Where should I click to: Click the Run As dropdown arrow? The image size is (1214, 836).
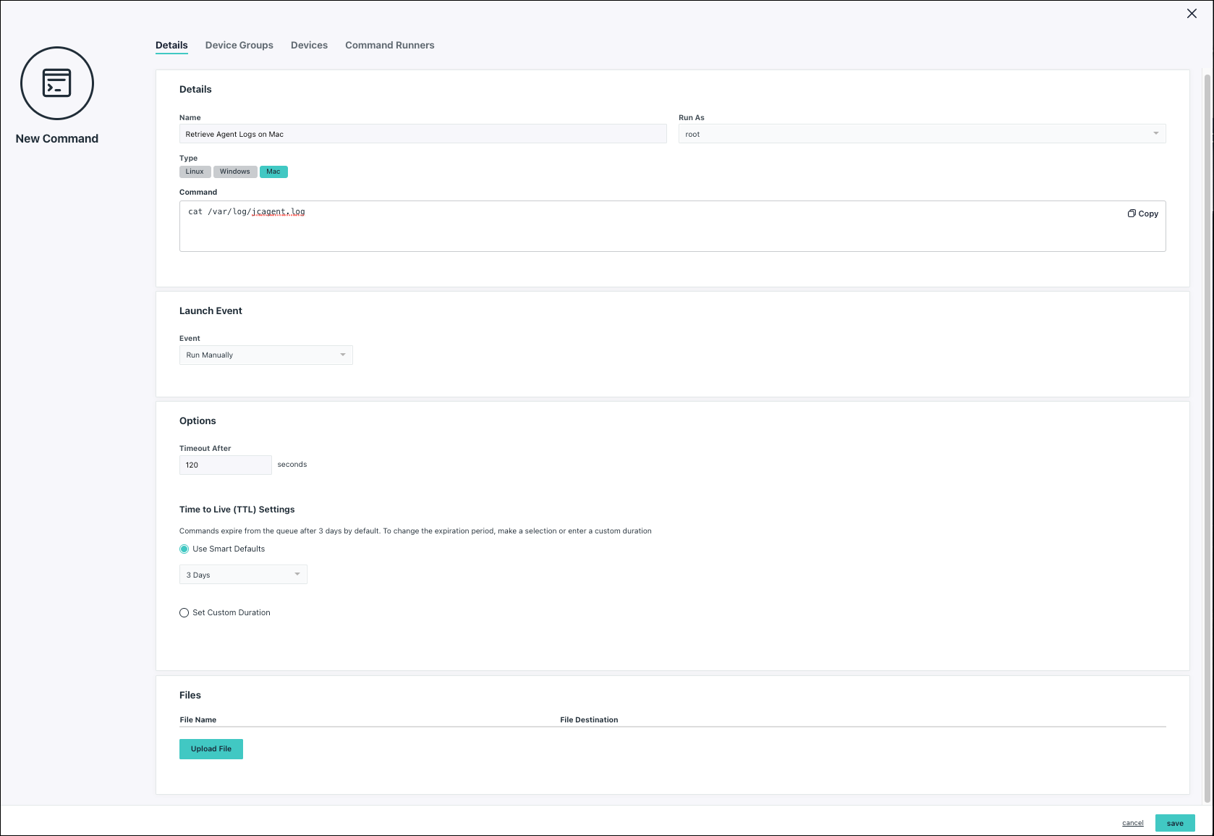pos(1156,133)
